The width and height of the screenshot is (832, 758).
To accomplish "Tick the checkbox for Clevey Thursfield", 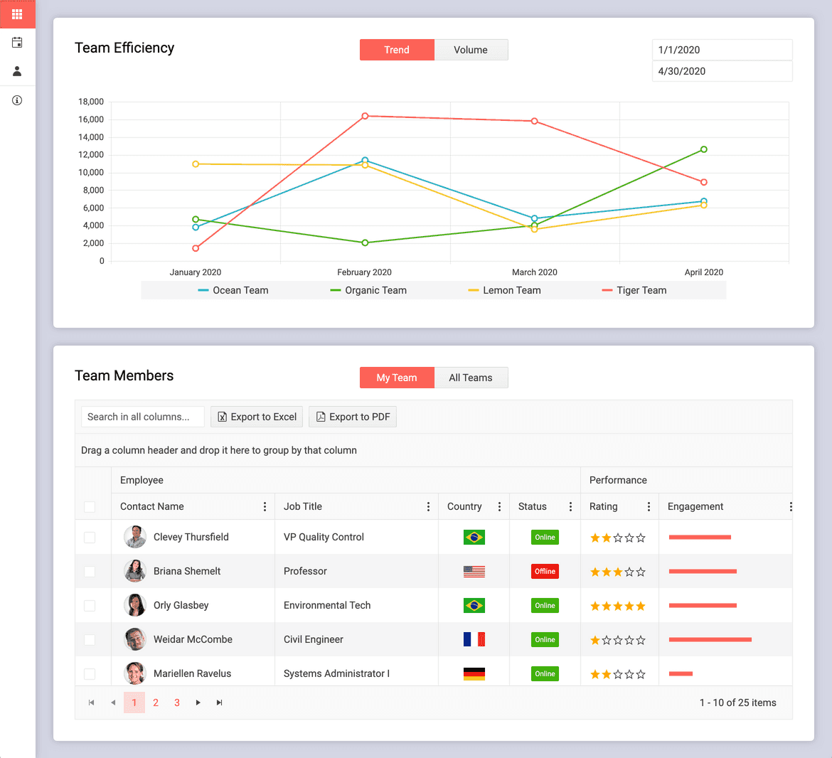I will (x=90, y=538).
